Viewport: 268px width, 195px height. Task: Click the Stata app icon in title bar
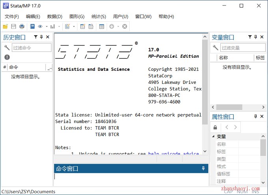coord(6,6)
